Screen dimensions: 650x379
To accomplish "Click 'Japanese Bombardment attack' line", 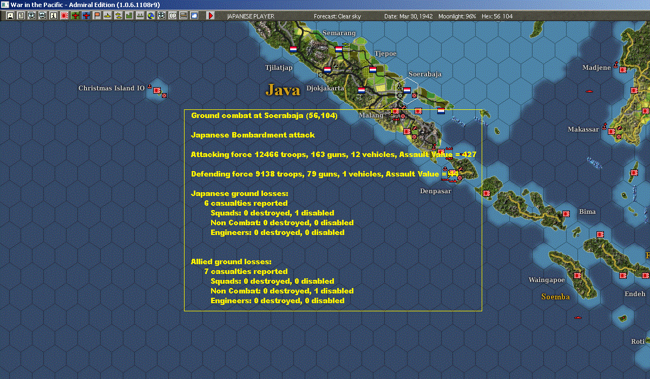I will (x=253, y=135).
